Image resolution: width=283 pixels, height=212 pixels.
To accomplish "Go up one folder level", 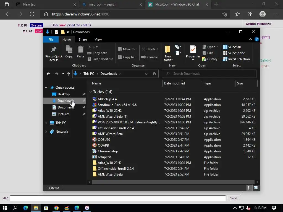I will point(69,74).
